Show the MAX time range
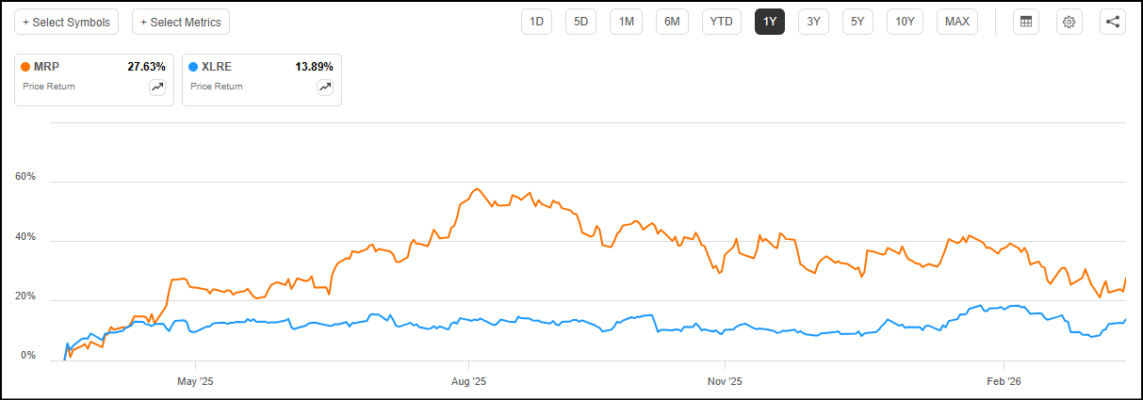This screenshot has width=1143, height=400. pos(956,22)
